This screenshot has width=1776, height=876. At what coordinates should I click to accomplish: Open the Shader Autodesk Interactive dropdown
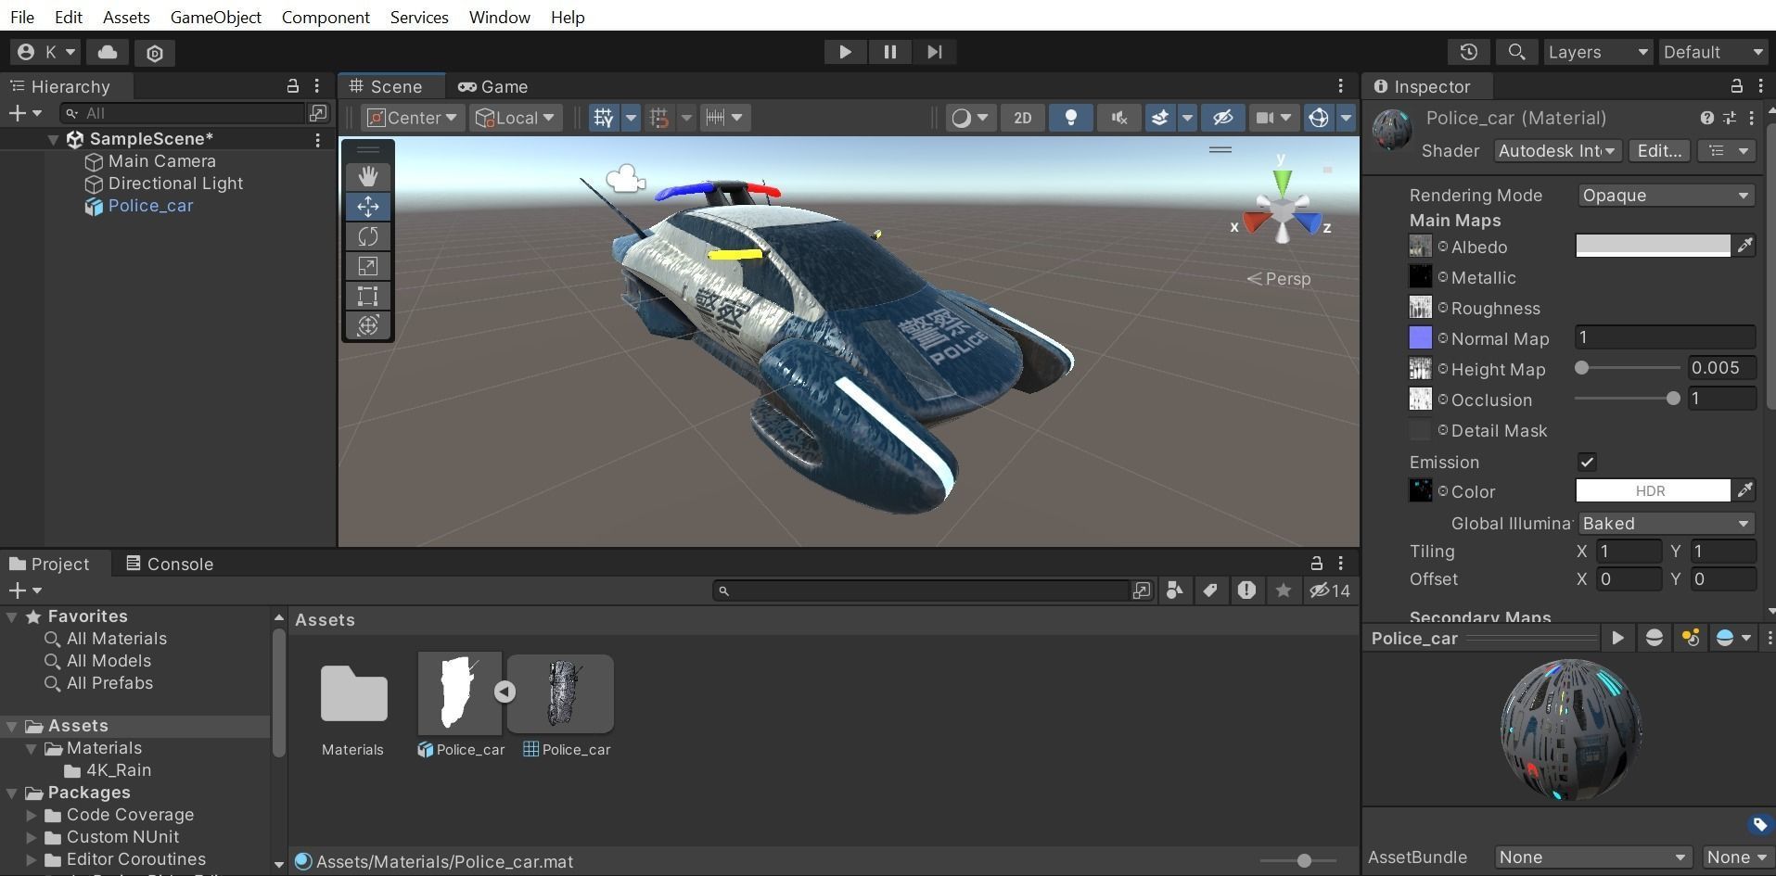1557,151
